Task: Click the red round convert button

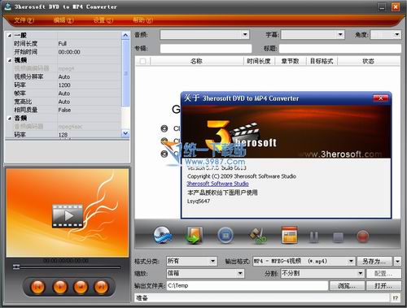Action: coord(363,236)
